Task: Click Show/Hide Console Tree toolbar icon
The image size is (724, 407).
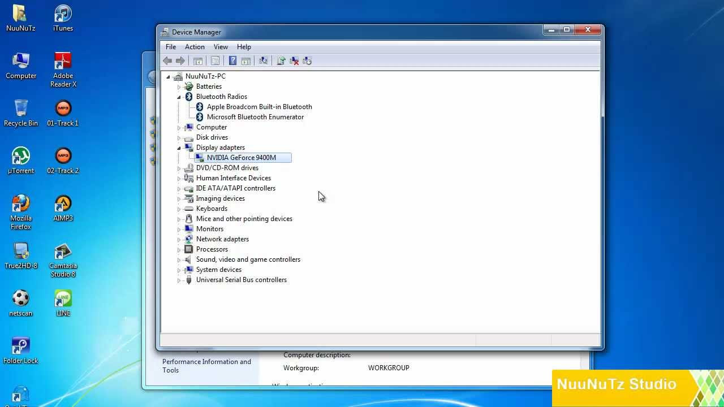Action: click(x=198, y=61)
